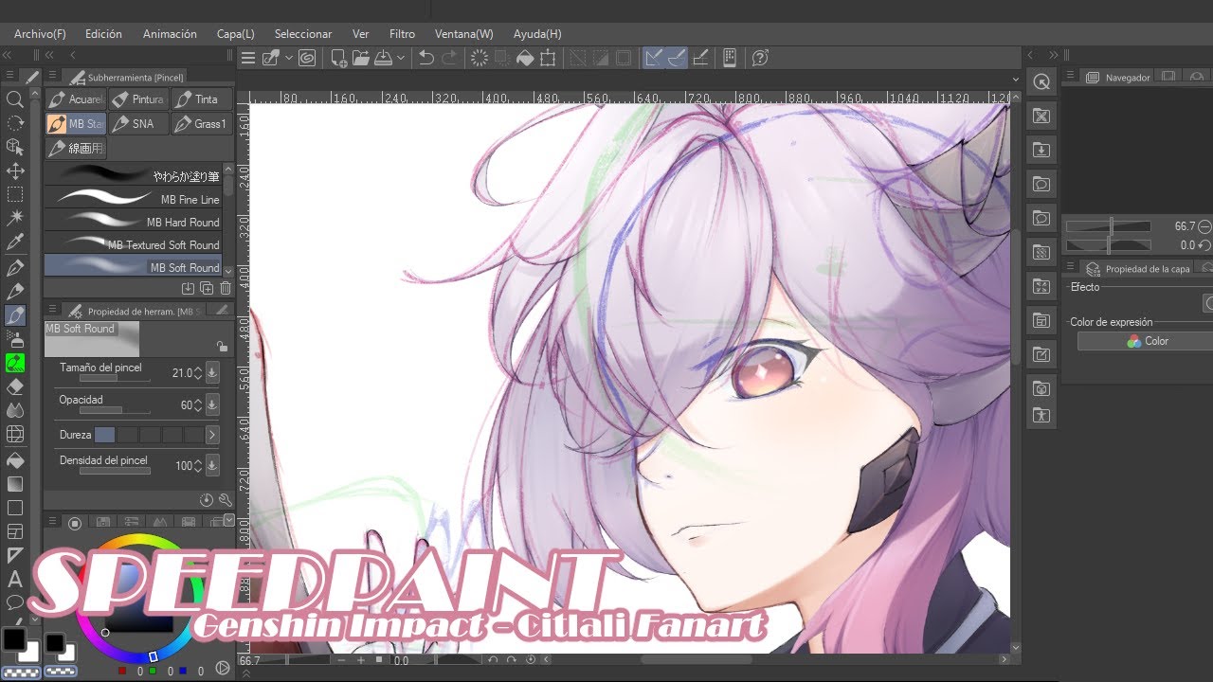
Task: Select the Fill bucket tool
Action: tap(15, 459)
